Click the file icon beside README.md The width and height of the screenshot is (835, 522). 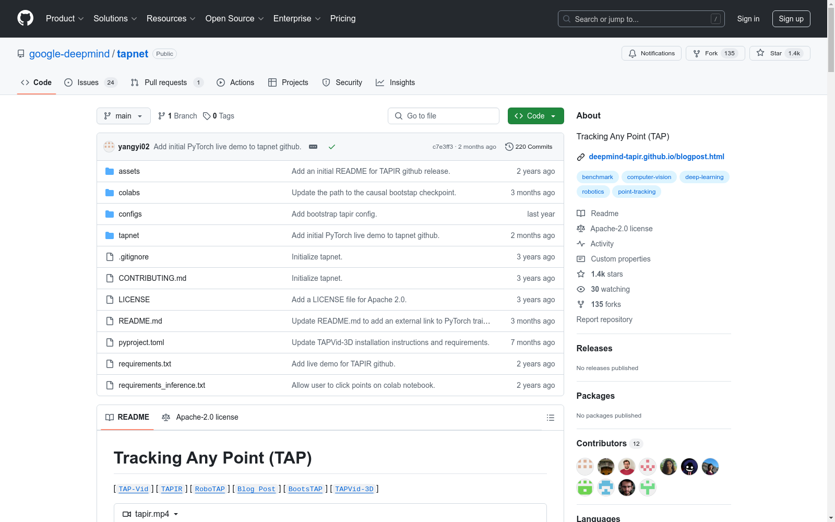(110, 321)
